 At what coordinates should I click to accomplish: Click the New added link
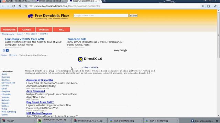[x=31, y=34]
